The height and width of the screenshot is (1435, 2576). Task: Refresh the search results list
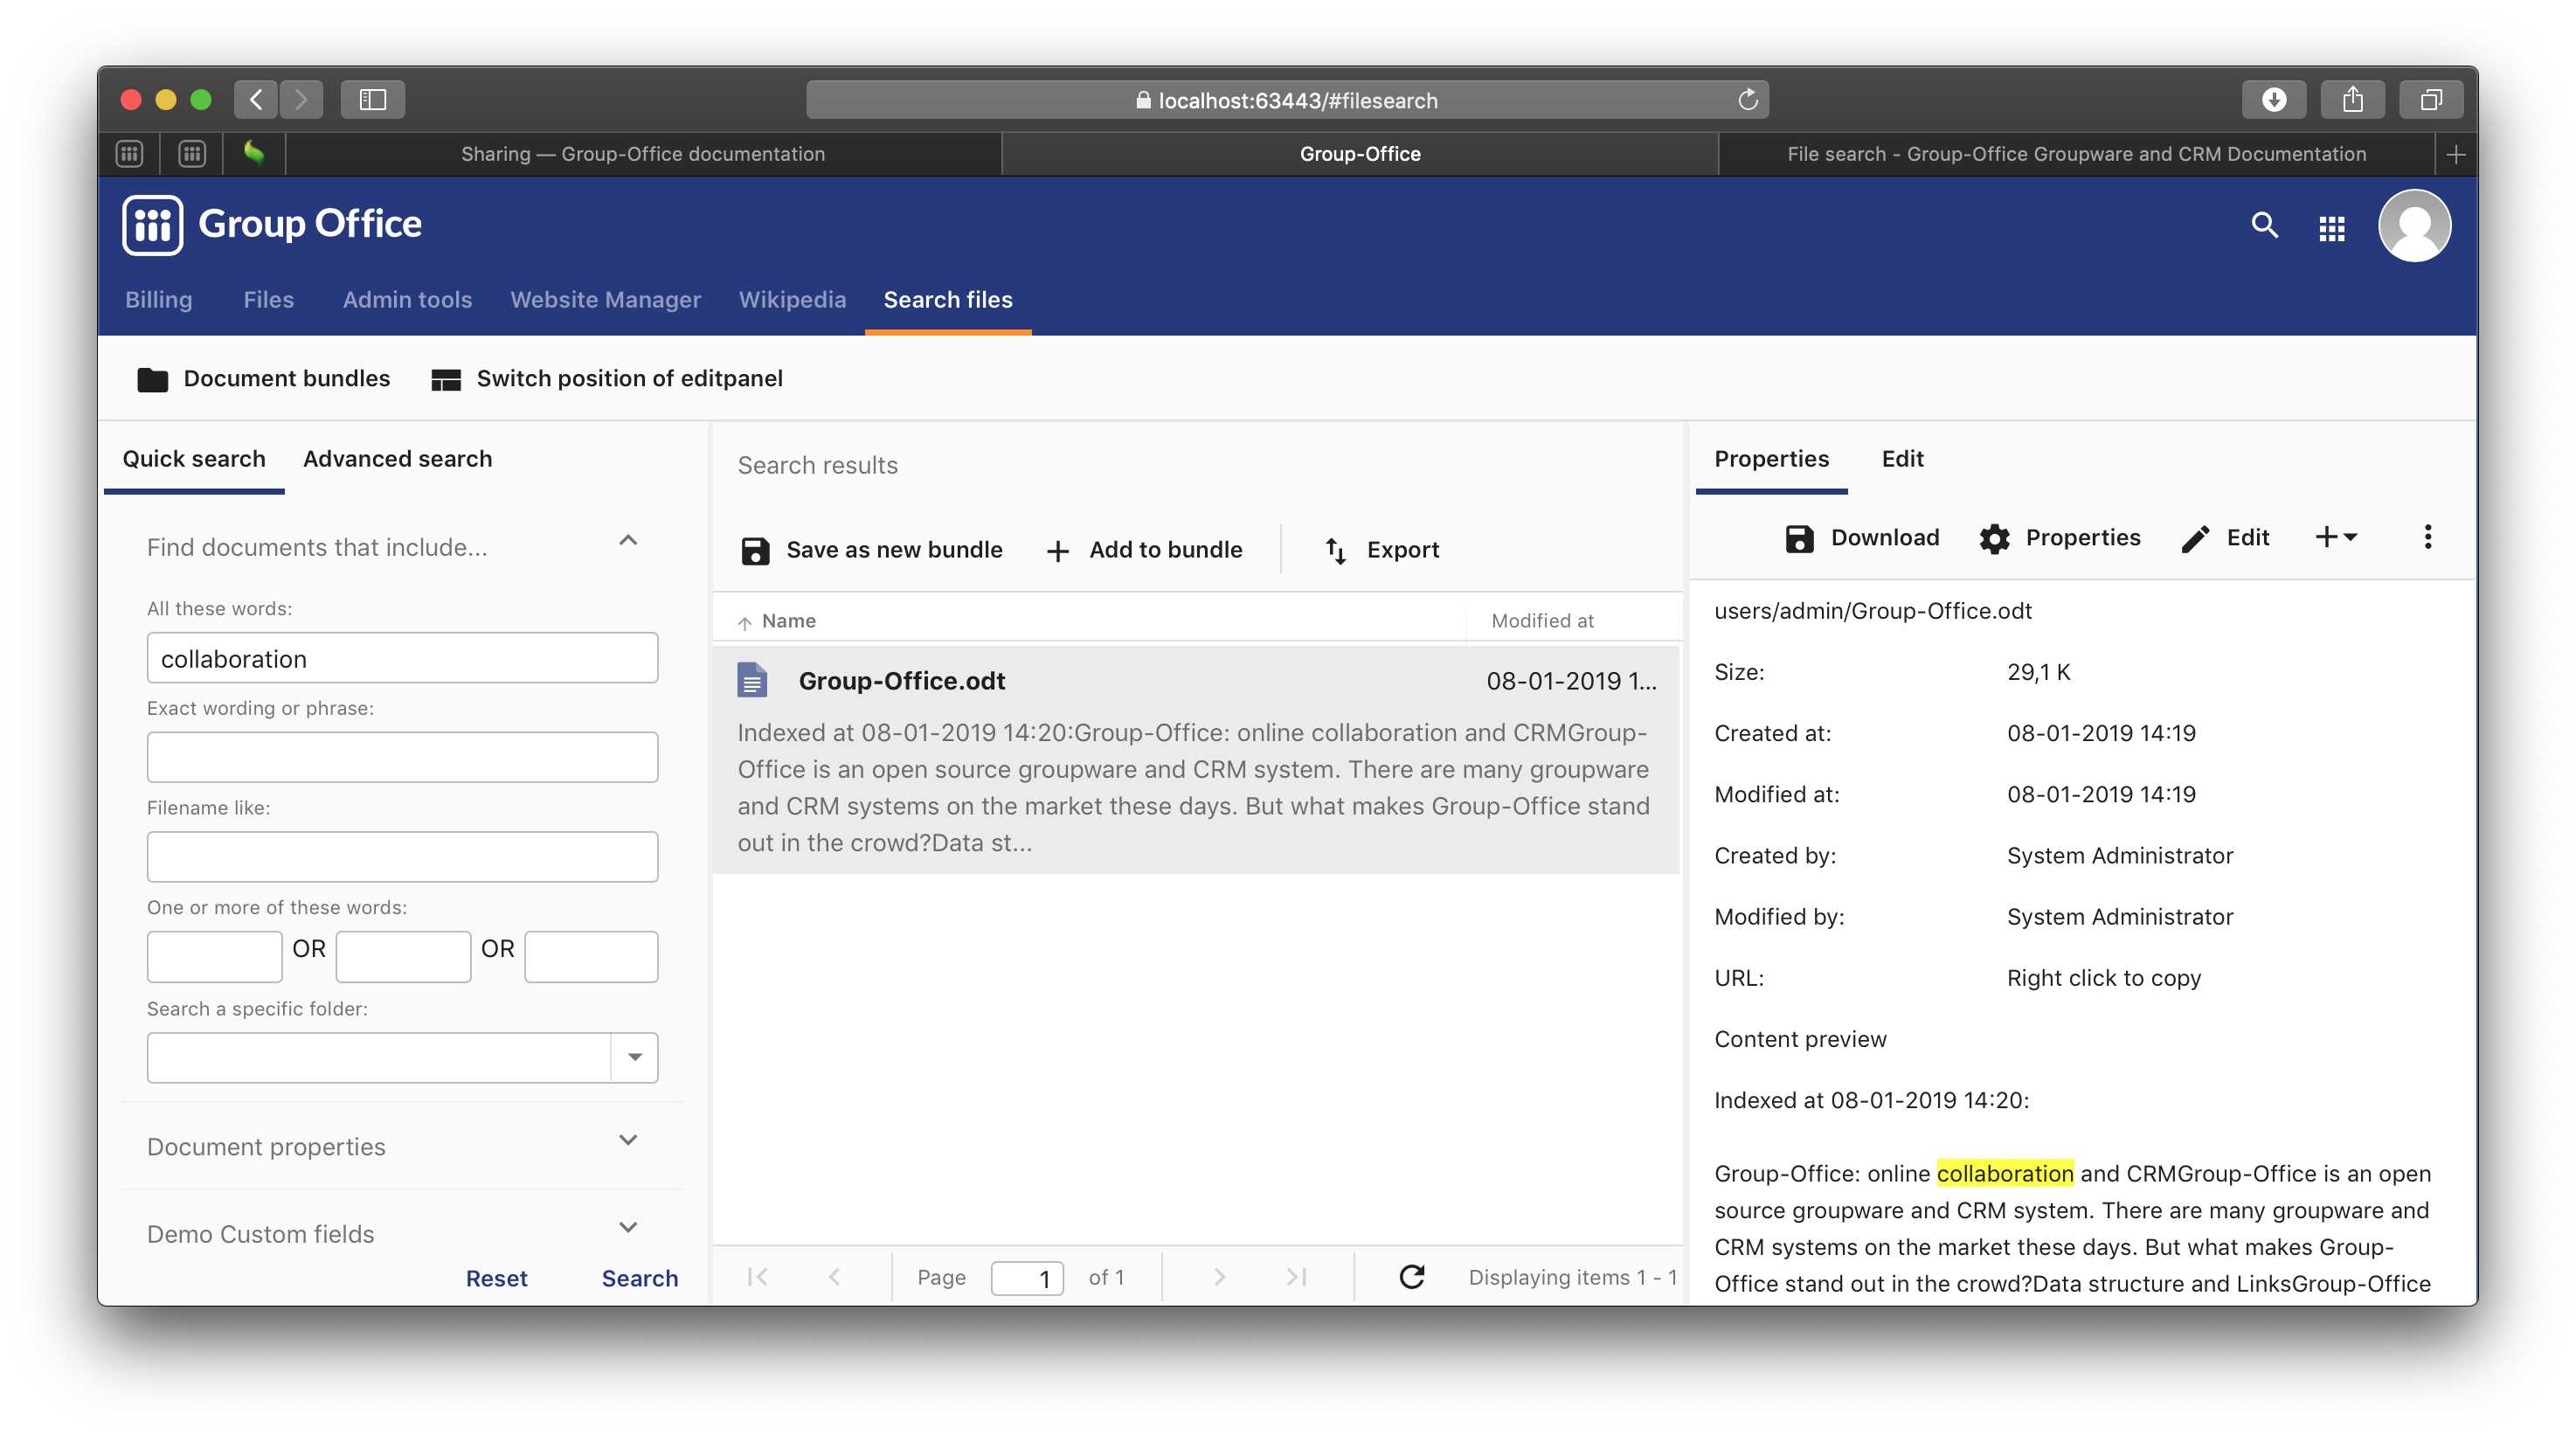pyautogui.click(x=1411, y=1277)
